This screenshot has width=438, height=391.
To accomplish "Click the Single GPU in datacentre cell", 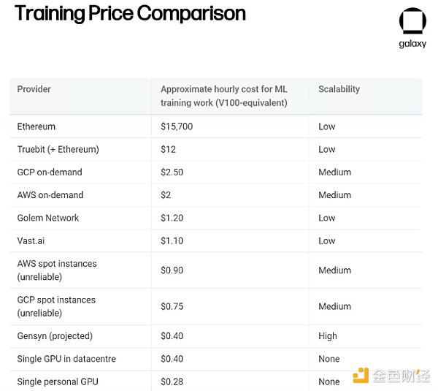I will click(66, 359).
